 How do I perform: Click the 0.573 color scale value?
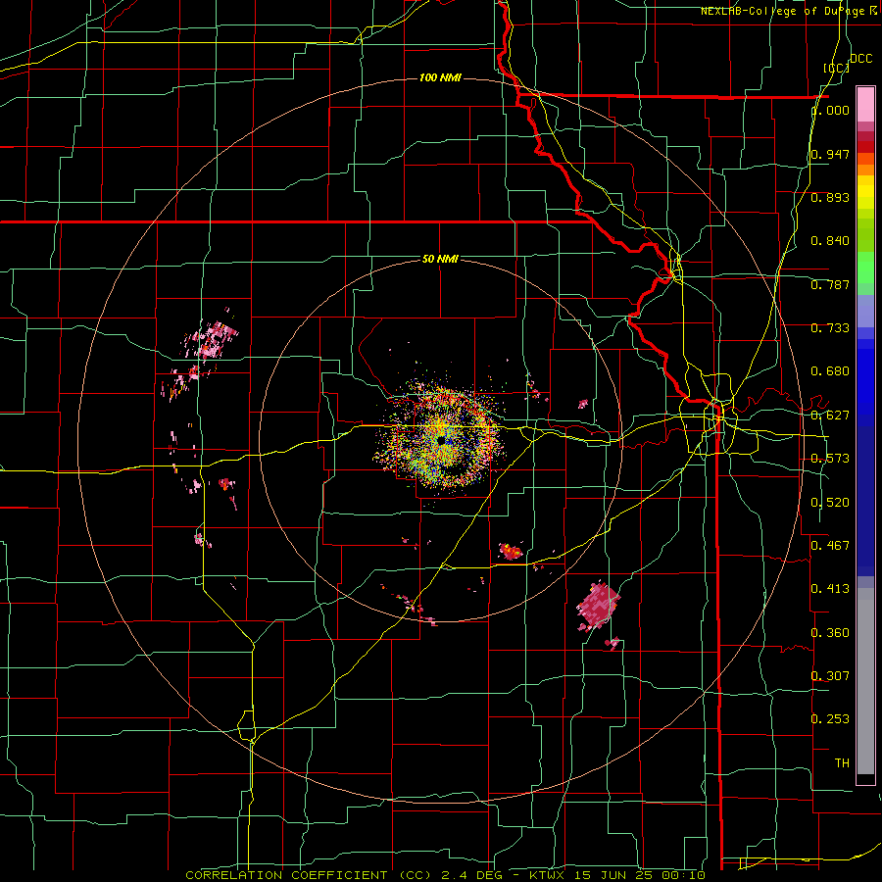[x=830, y=459]
